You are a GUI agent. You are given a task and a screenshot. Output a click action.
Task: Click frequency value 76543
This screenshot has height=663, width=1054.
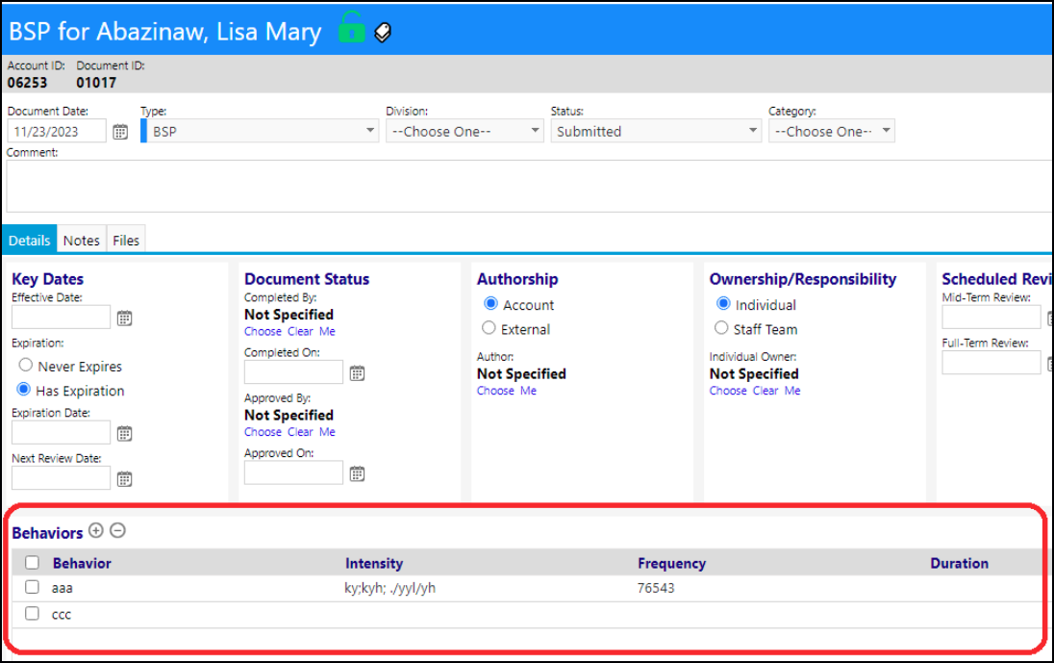pyautogui.click(x=656, y=588)
